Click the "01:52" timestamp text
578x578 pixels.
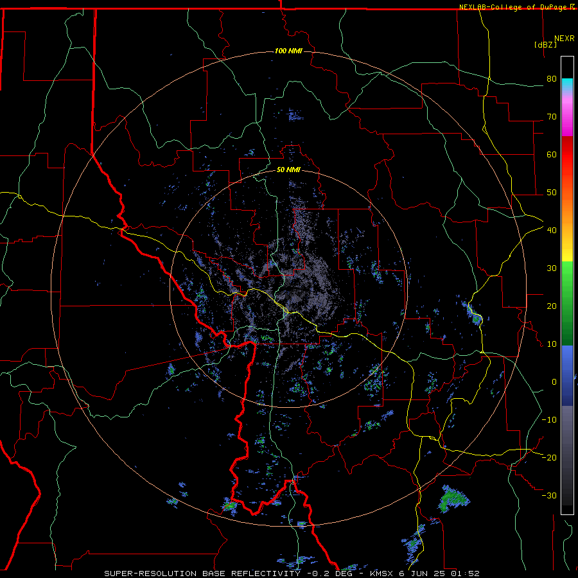click(x=466, y=574)
